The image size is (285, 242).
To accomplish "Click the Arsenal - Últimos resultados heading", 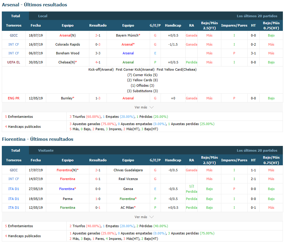I will (34, 5).
